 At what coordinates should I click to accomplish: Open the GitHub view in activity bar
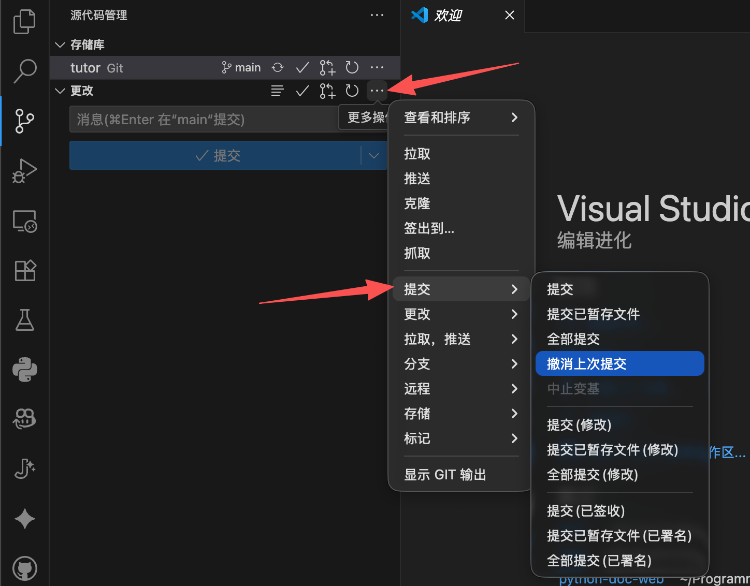(24, 568)
